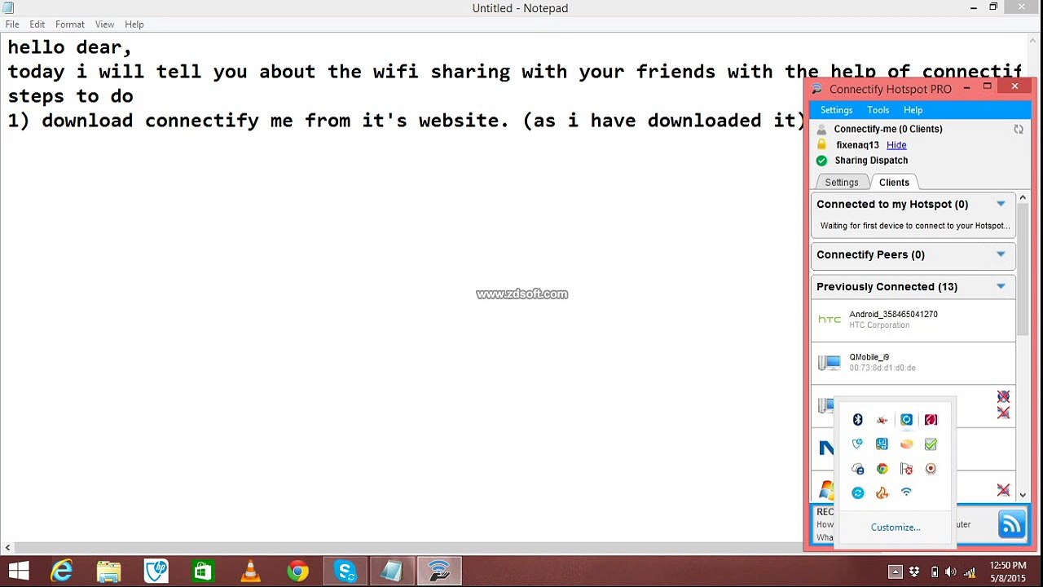Click the Sharing Dispatch status text
This screenshot has width=1043, height=587.
click(x=871, y=161)
